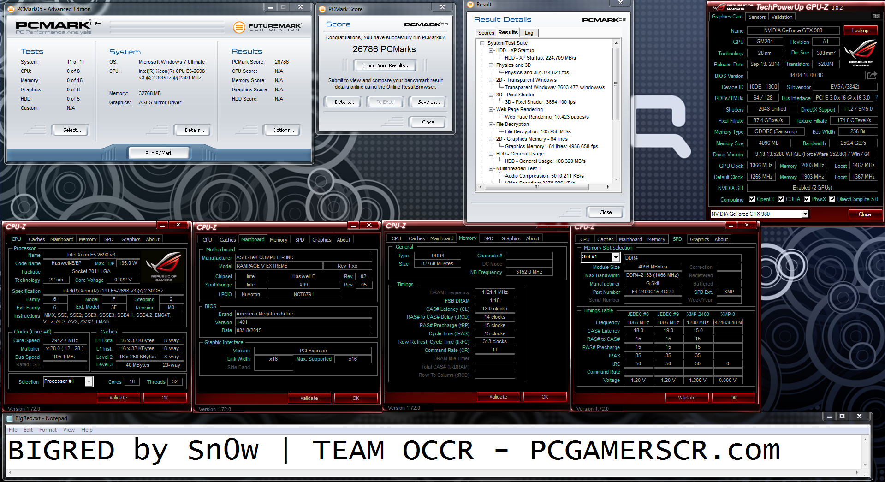Click the Select... button under Tests
The width and height of the screenshot is (885, 482).
(72, 130)
